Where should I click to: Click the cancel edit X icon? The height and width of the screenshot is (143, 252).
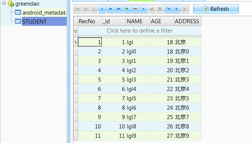[160, 9]
